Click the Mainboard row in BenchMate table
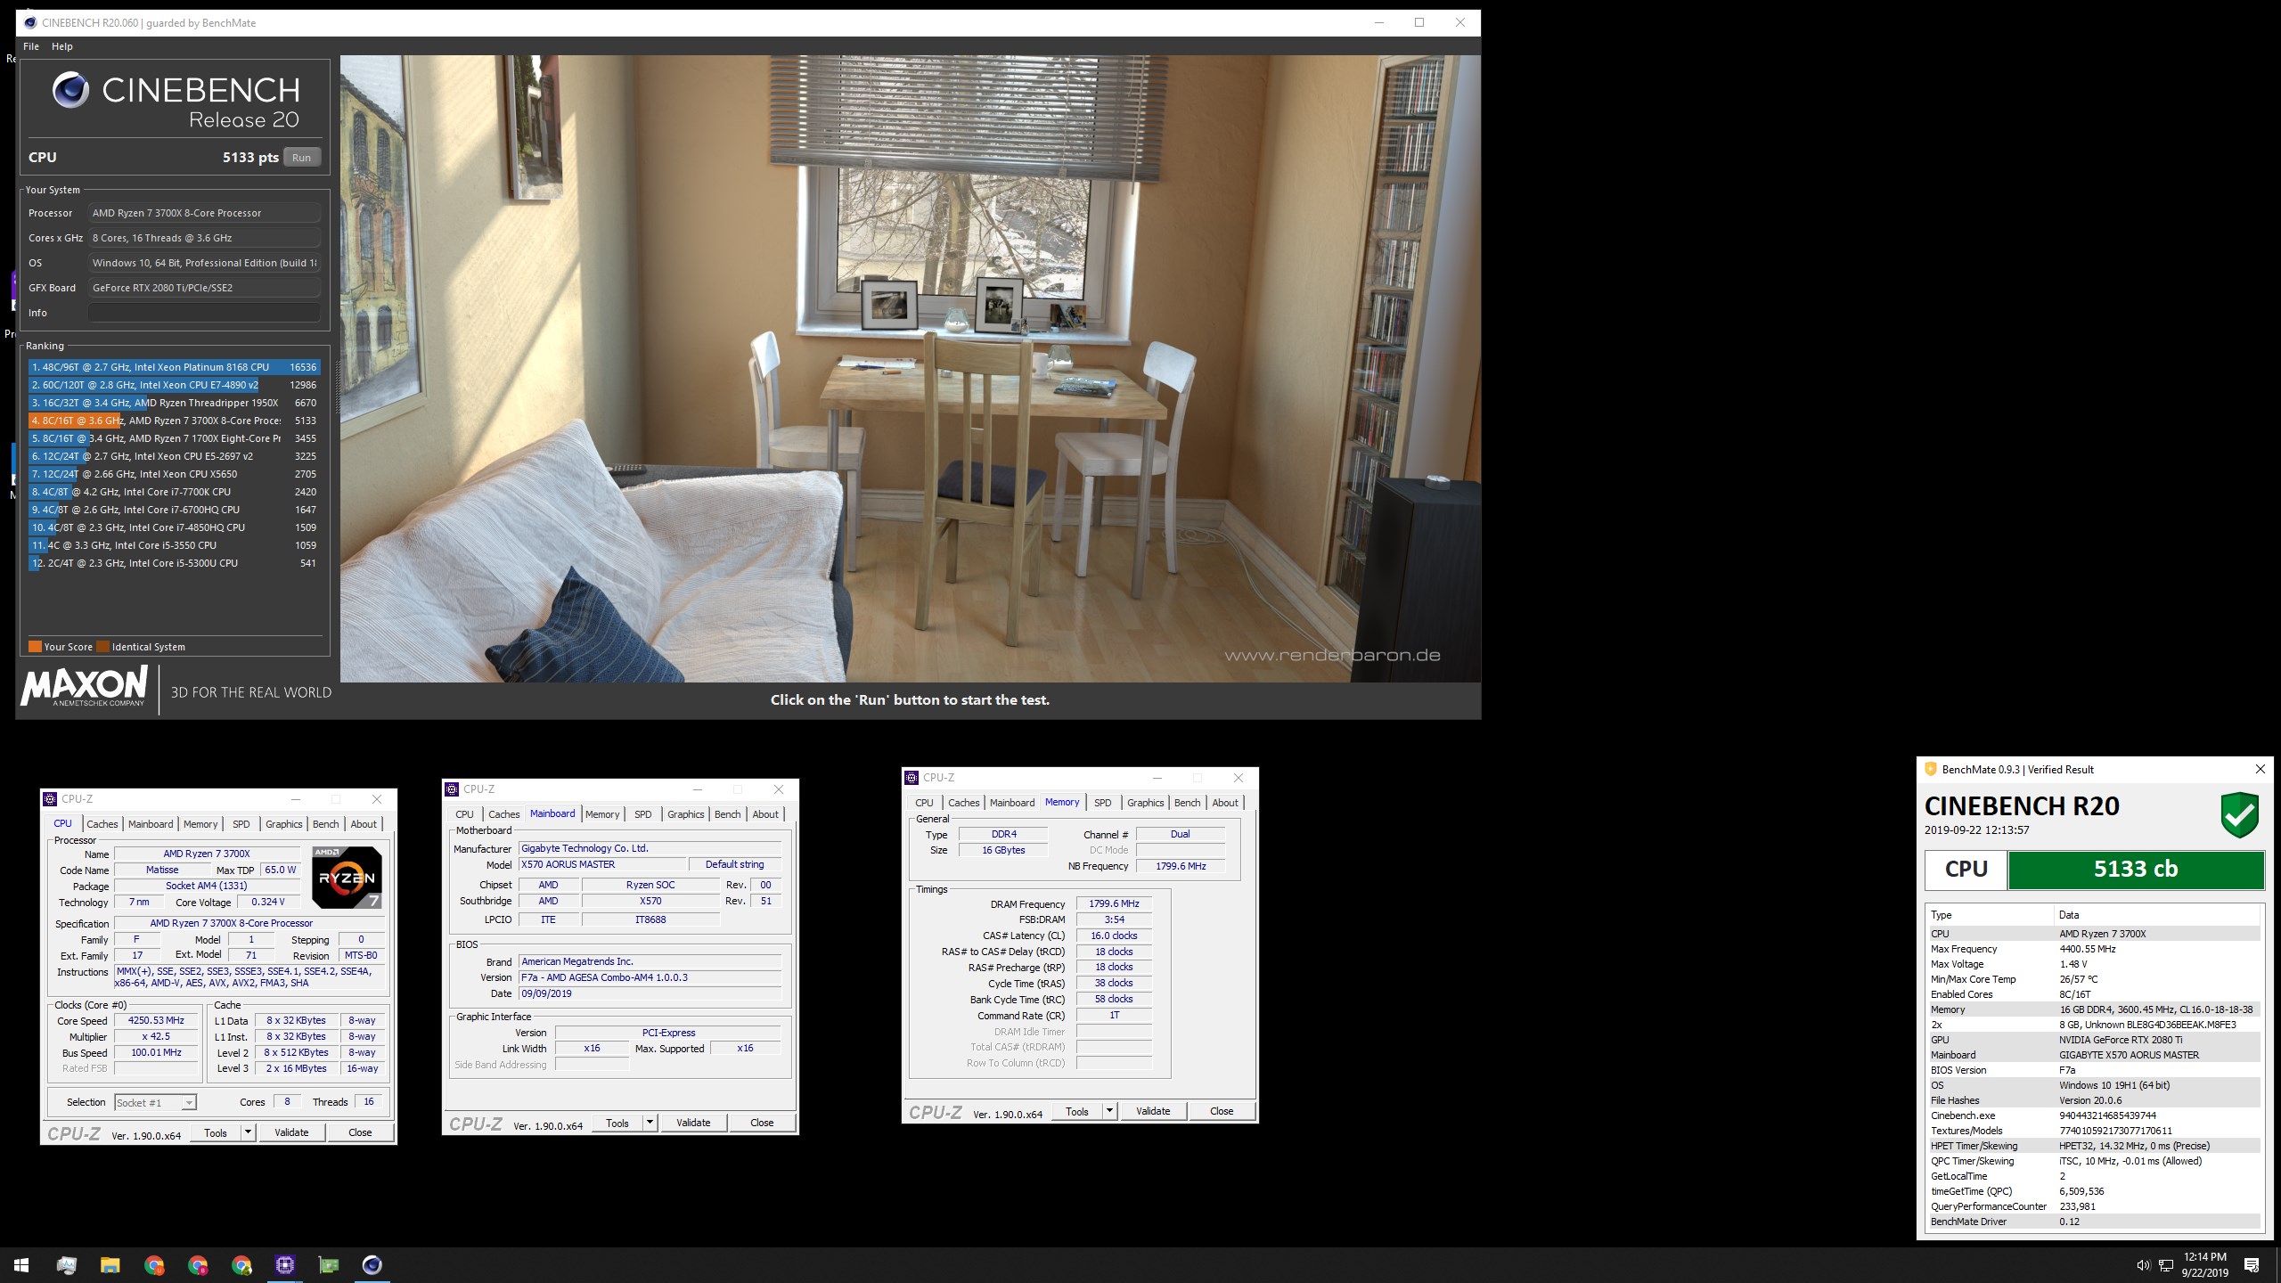 [x=2095, y=1055]
